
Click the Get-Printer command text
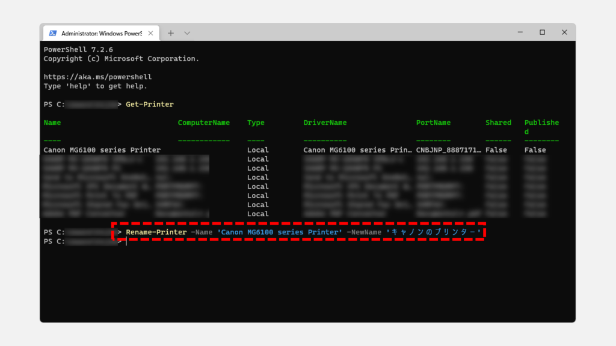(x=149, y=105)
